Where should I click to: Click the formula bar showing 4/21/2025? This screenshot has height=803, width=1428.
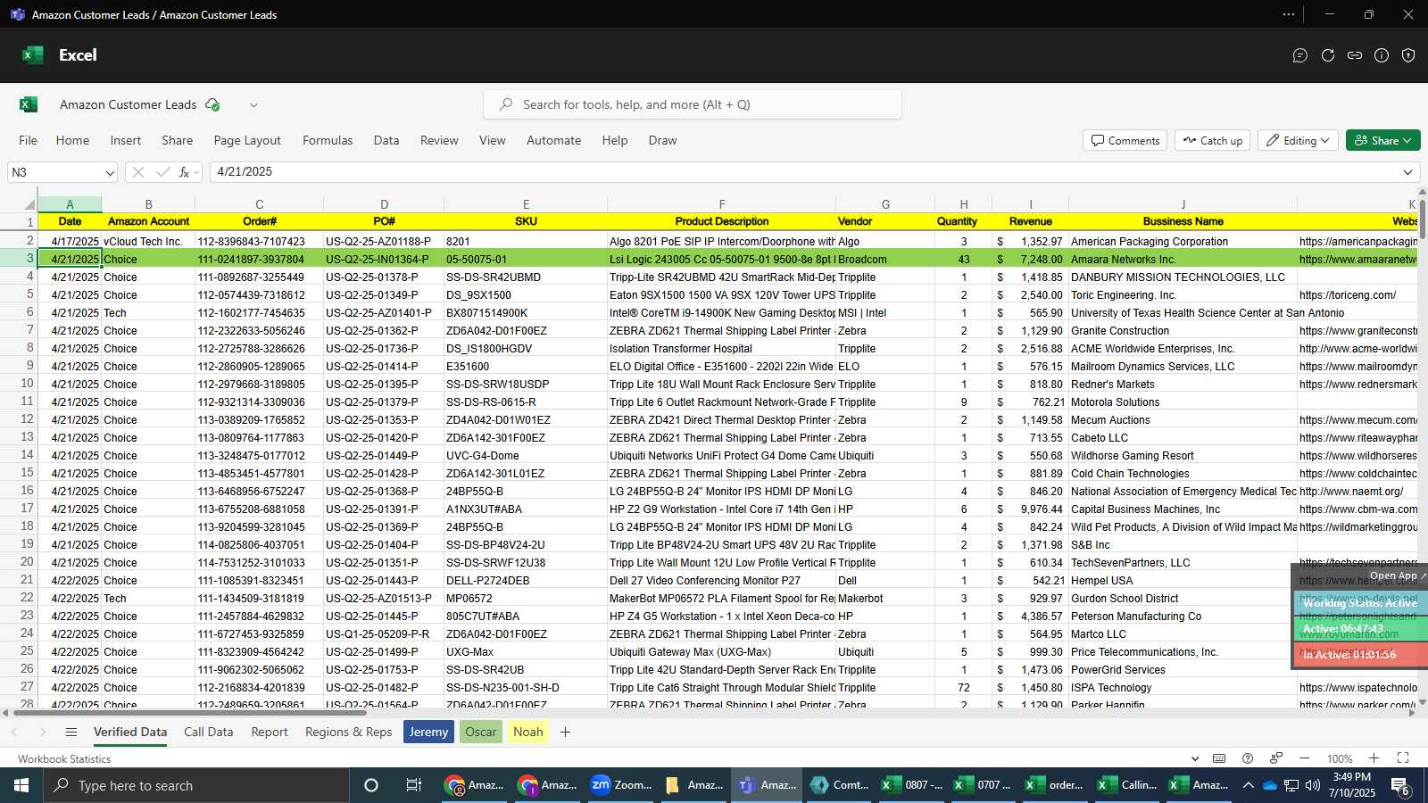814,172
